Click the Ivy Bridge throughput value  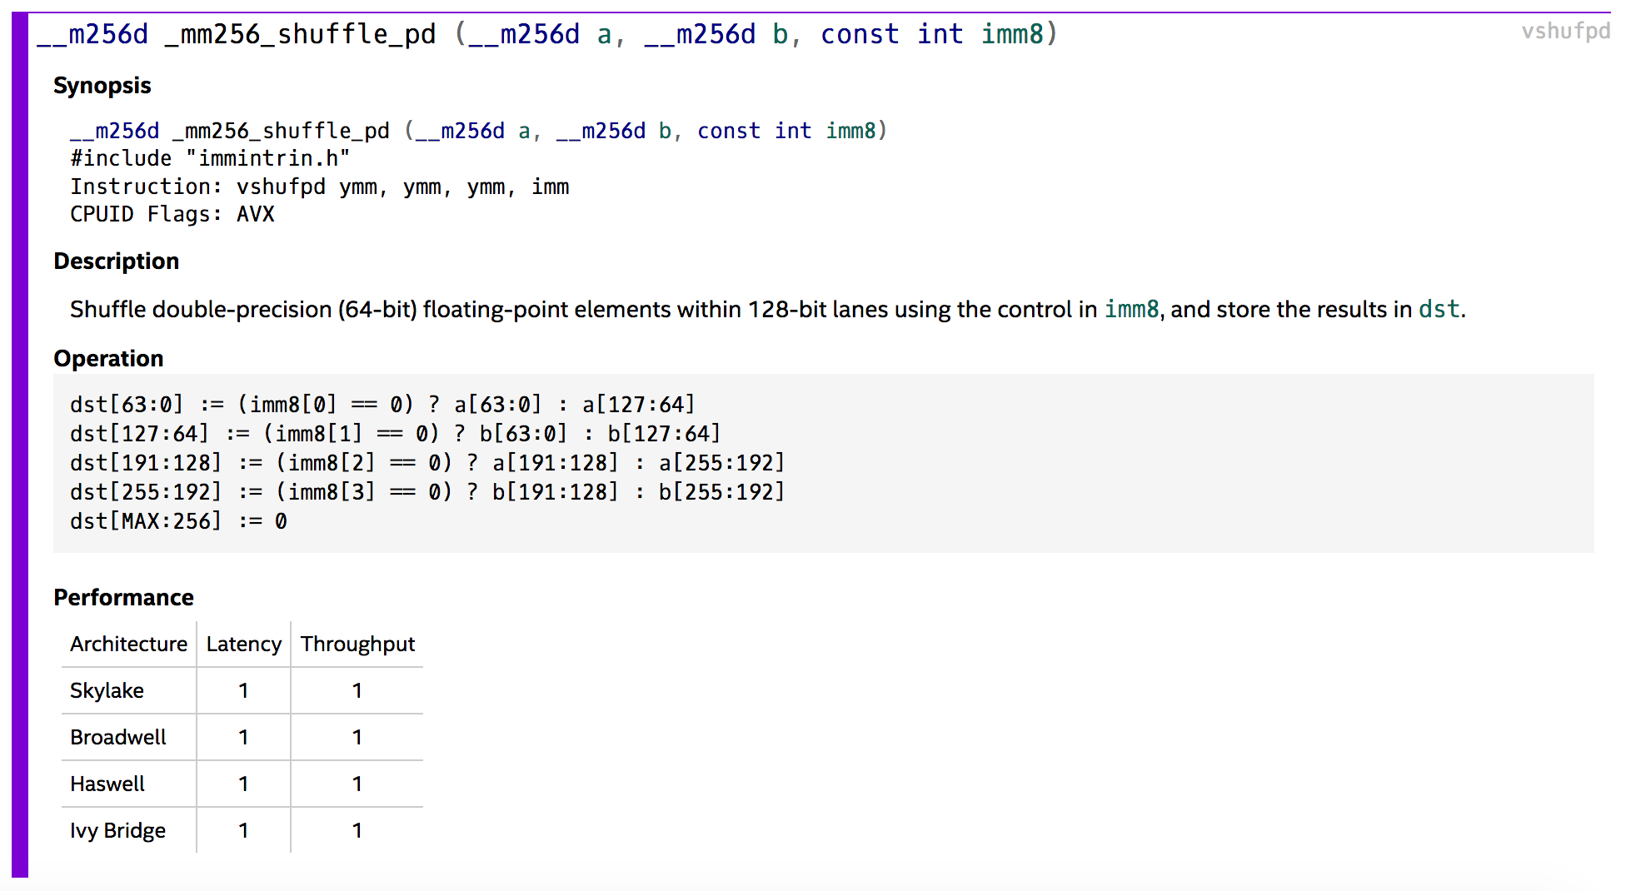357,831
